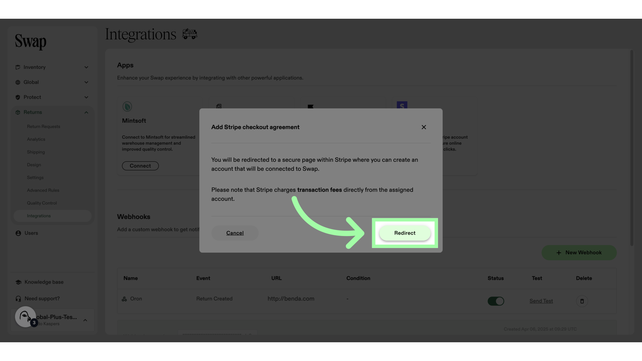This screenshot has width=642, height=361.
Task: Click the truck icon beside Integrations title
Action: 190,34
